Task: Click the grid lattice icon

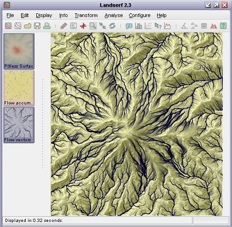Action: coord(204,26)
